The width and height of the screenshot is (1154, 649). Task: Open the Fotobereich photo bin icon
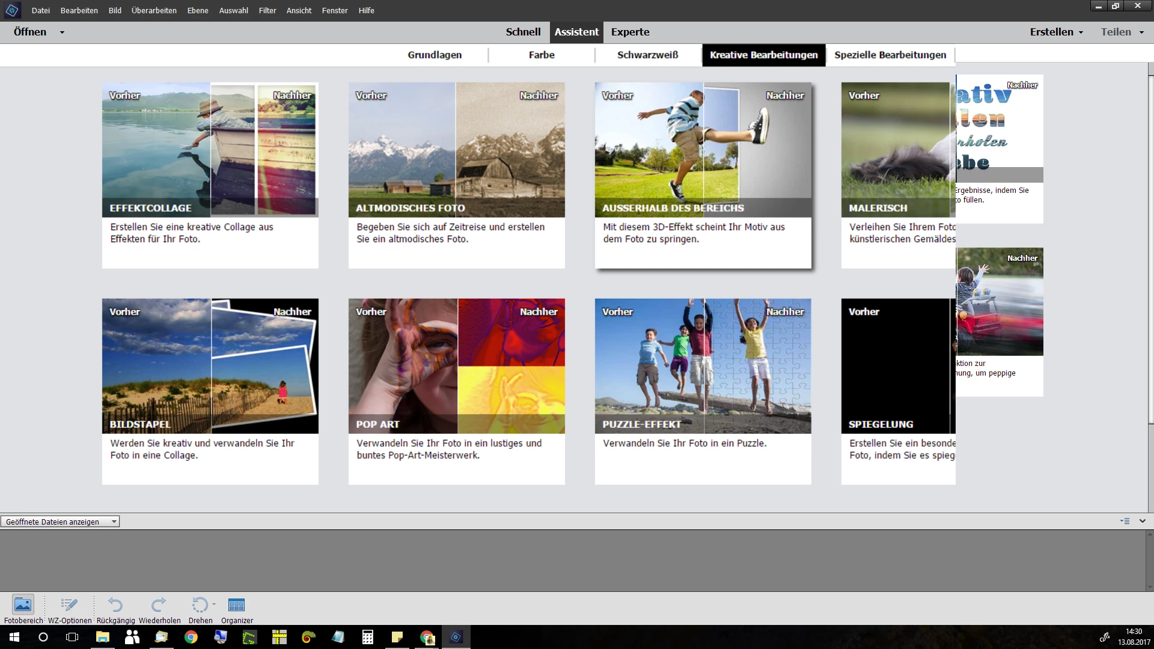[23, 605]
